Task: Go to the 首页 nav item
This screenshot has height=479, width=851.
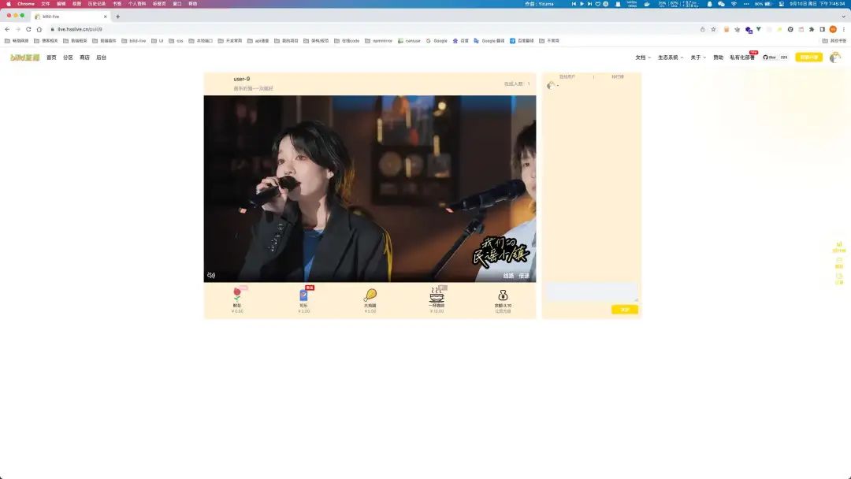Action: tap(51, 58)
